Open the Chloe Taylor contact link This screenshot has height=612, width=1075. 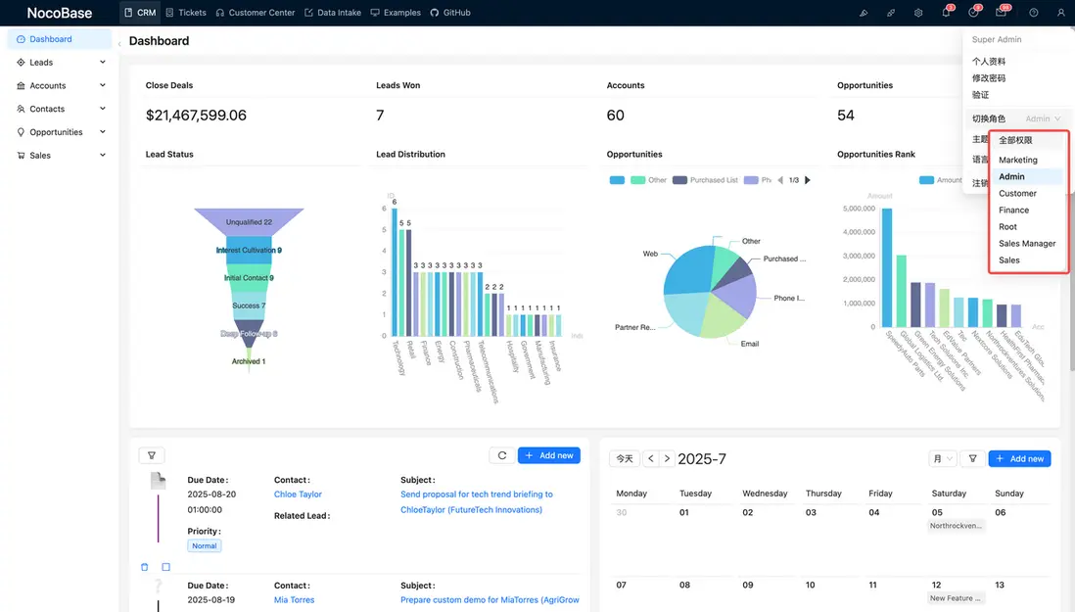pyautogui.click(x=297, y=494)
